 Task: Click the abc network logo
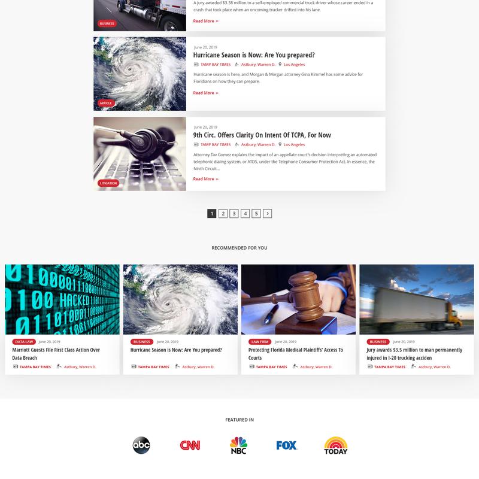coord(142,445)
